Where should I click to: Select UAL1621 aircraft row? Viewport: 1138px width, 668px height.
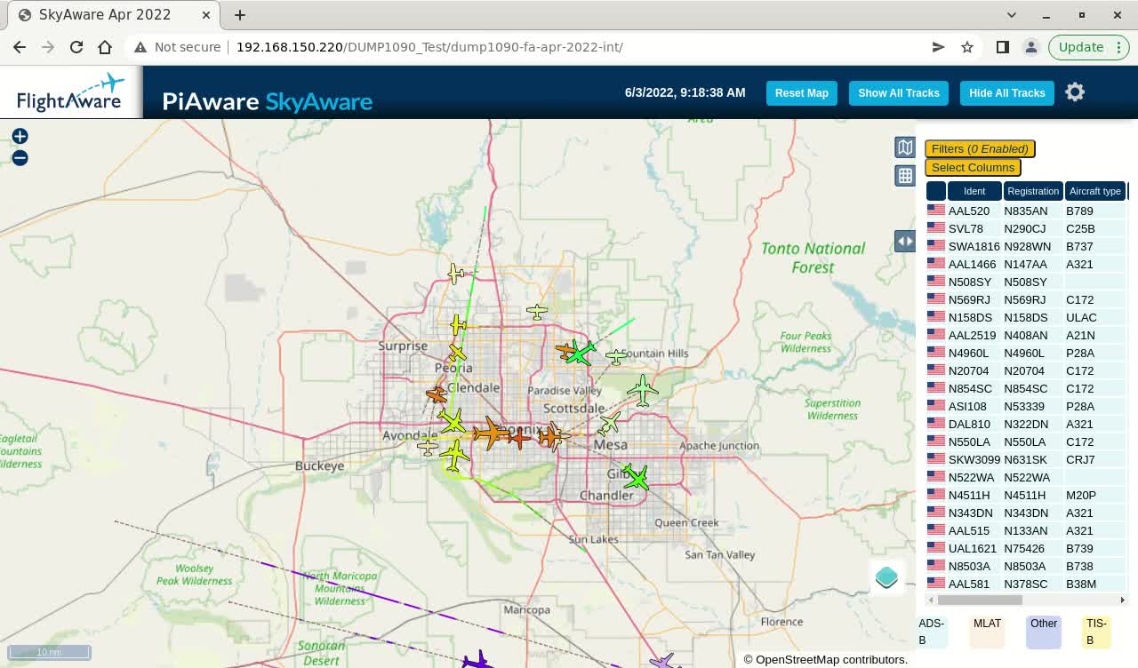[x=1026, y=548]
